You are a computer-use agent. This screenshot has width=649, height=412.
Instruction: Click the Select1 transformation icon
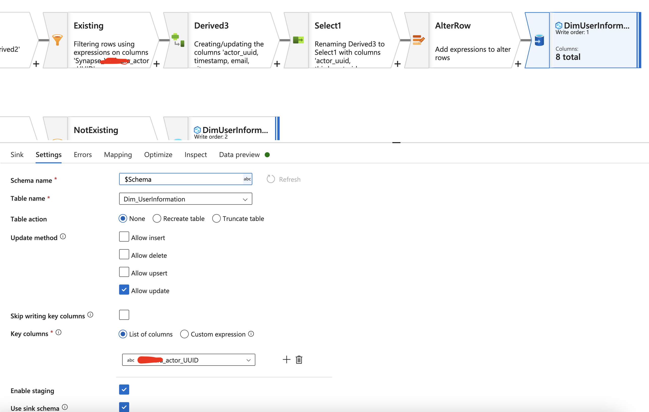pyautogui.click(x=298, y=40)
